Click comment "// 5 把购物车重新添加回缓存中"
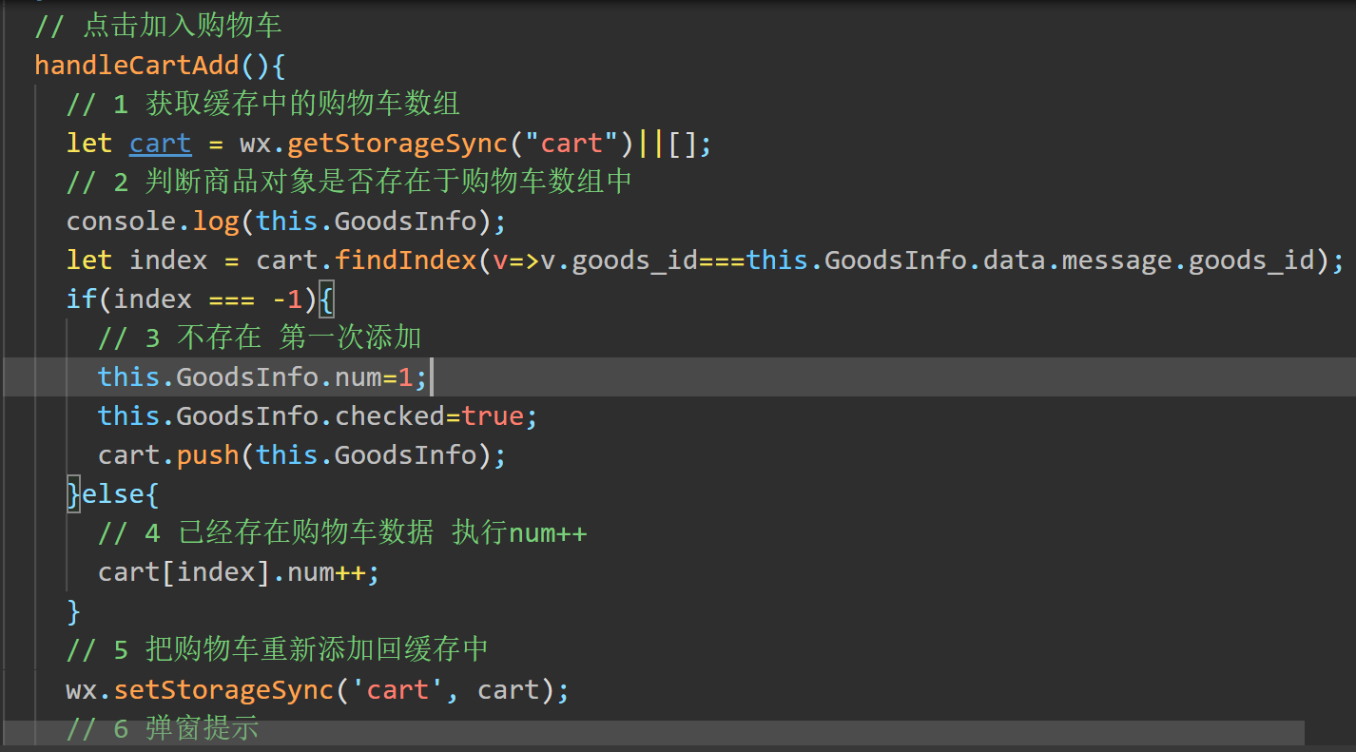The image size is (1356, 752). [x=278, y=650]
